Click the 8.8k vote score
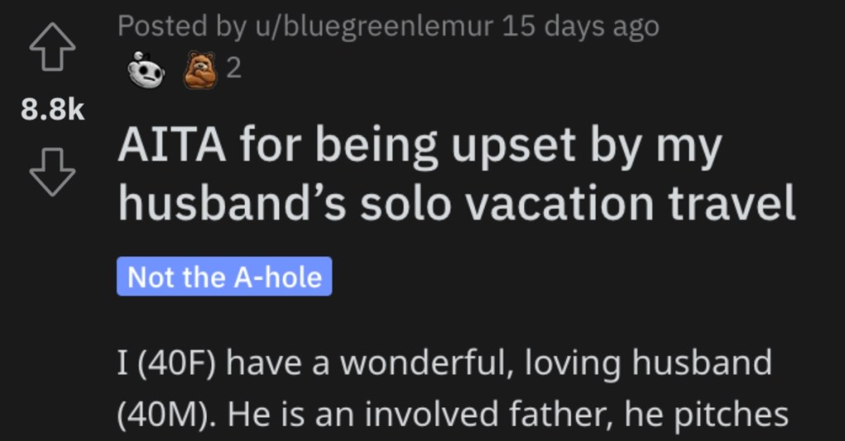845x441 pixels. click(53, 110)
